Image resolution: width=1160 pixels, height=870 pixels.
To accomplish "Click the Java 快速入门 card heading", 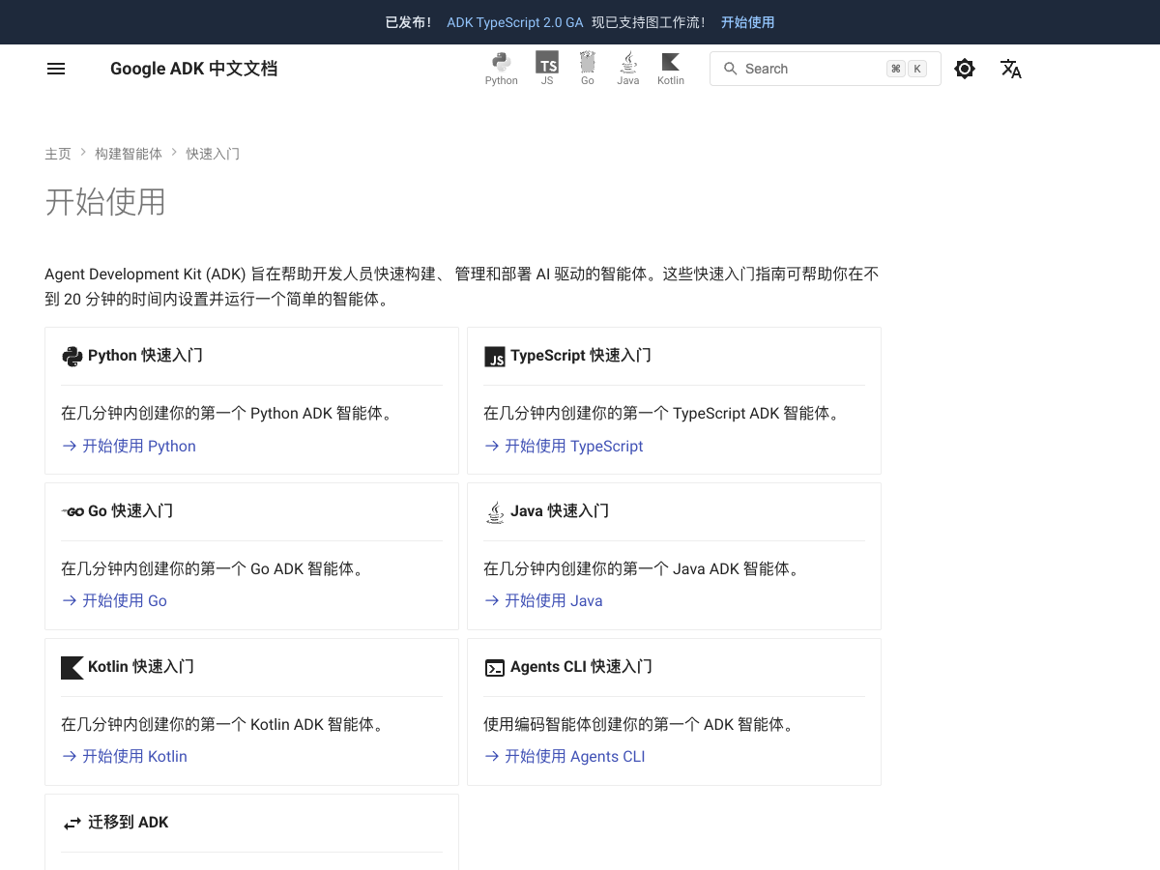I will point(560,510).
